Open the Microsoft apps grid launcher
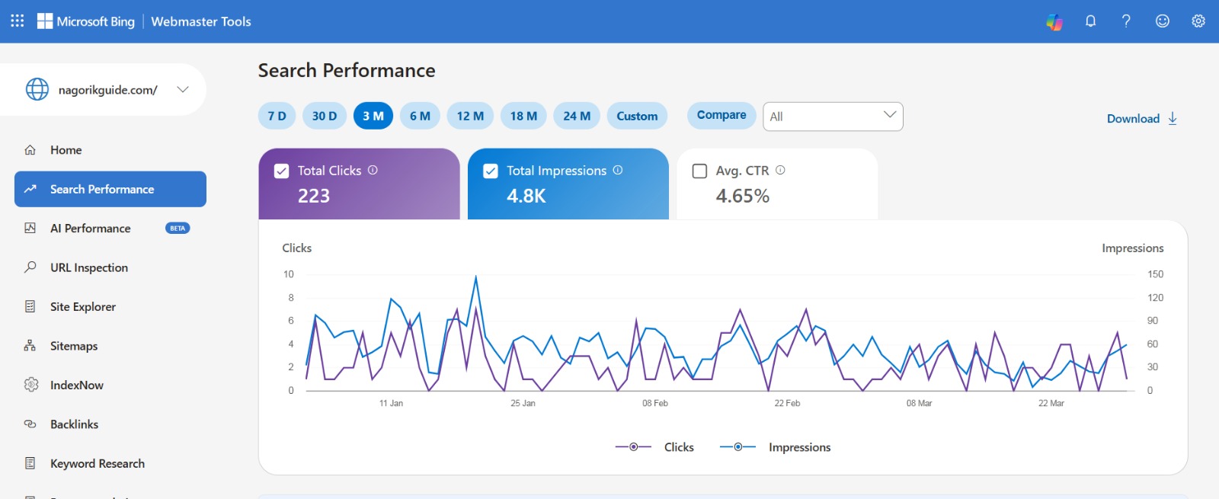Viewport: 1219px width, 499px height. tap(18, 21)
